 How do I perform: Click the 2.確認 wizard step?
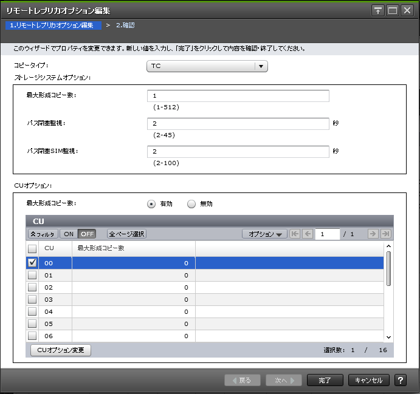tap(125, 25)
